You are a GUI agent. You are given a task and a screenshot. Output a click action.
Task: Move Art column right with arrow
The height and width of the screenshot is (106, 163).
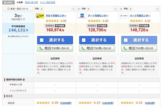88,9
